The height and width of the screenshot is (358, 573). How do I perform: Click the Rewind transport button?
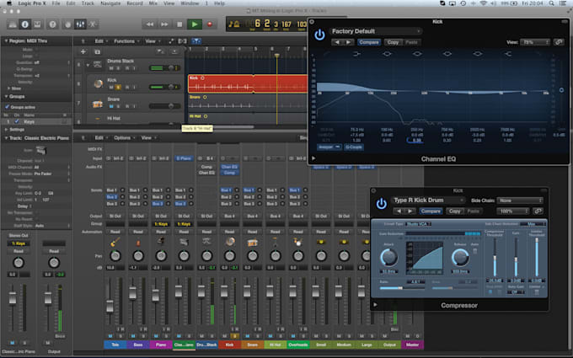(x=149, y=24)
